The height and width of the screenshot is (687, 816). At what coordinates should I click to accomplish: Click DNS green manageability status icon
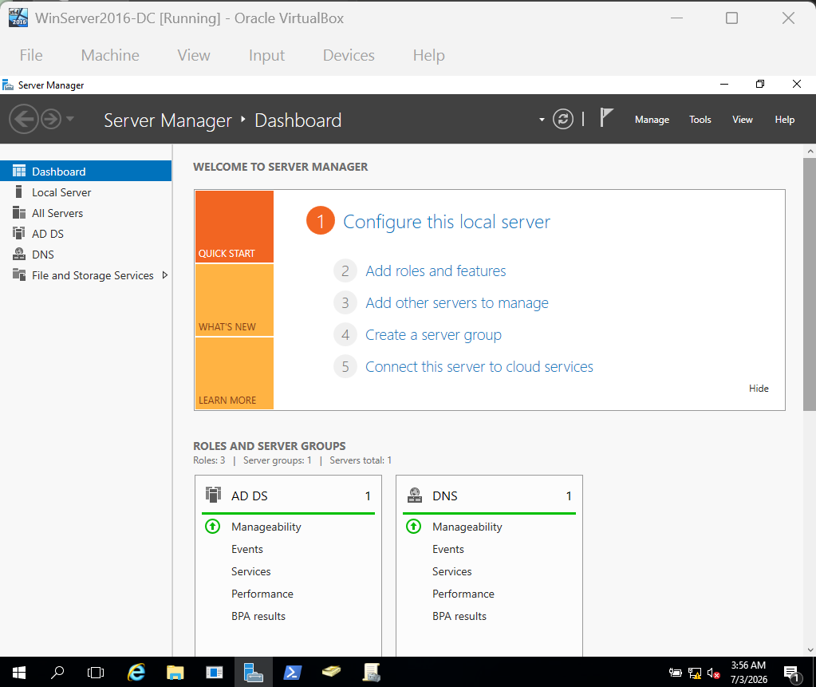click(x=413, y=526)
